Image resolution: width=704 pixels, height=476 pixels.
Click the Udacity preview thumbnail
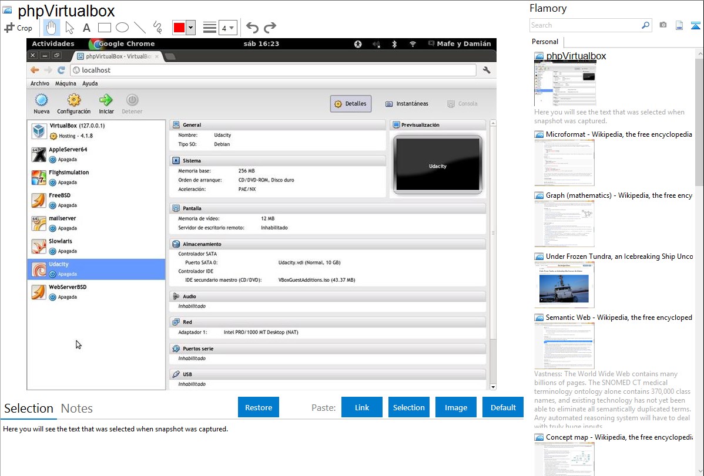438,165
